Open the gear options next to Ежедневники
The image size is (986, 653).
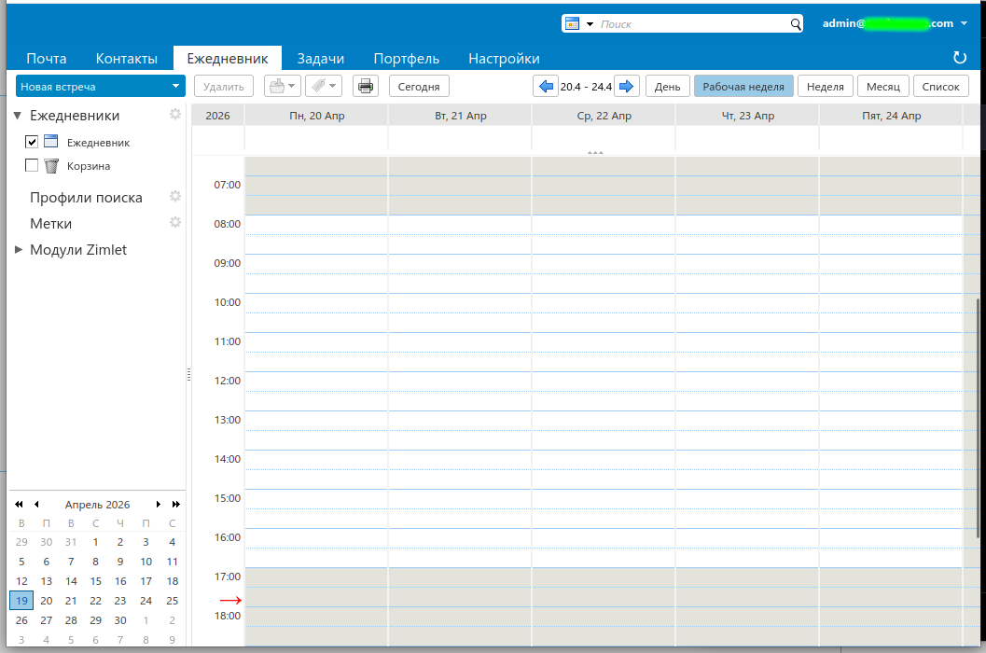(174, 115)
